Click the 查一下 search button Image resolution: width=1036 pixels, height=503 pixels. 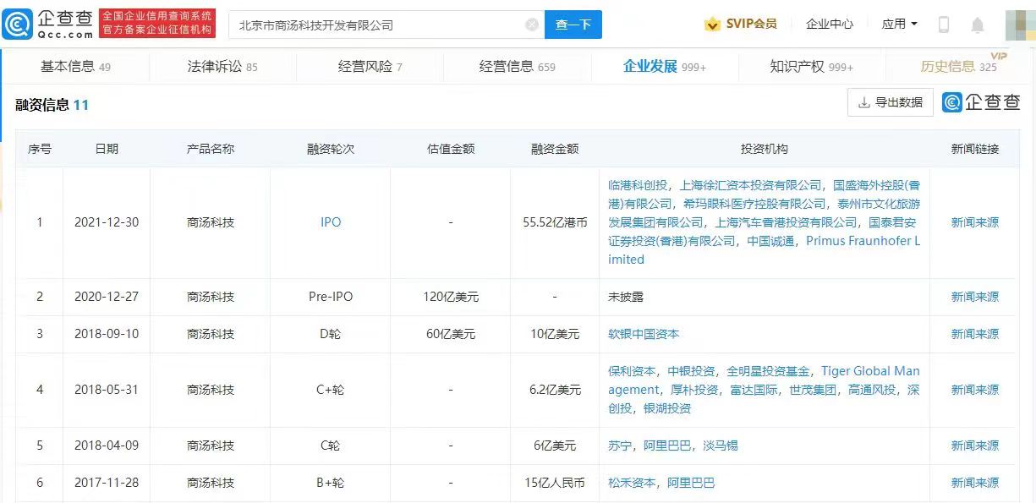click(x=573, y=25)
